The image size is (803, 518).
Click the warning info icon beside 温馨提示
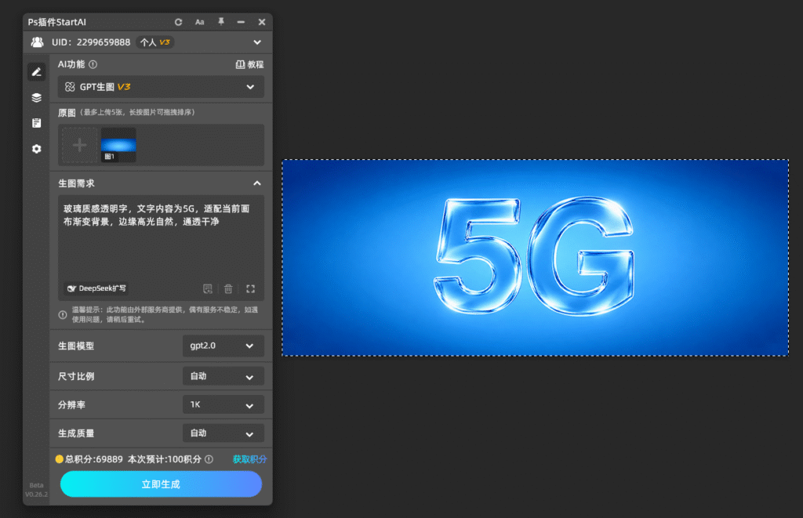point(63,315)
